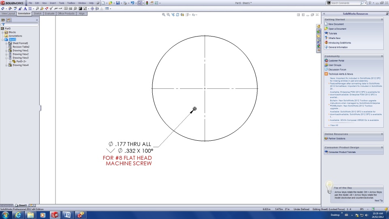
Task: Open the Design Library task pane tab
Action: pos(318,31)
